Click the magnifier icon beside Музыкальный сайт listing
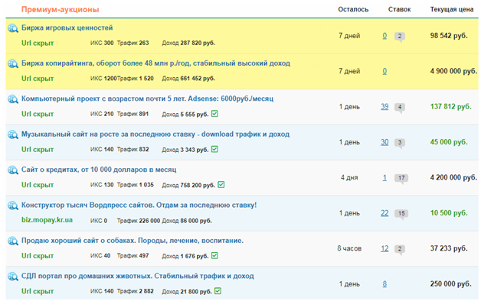This screenshot has width=481, height=301. 13,135
